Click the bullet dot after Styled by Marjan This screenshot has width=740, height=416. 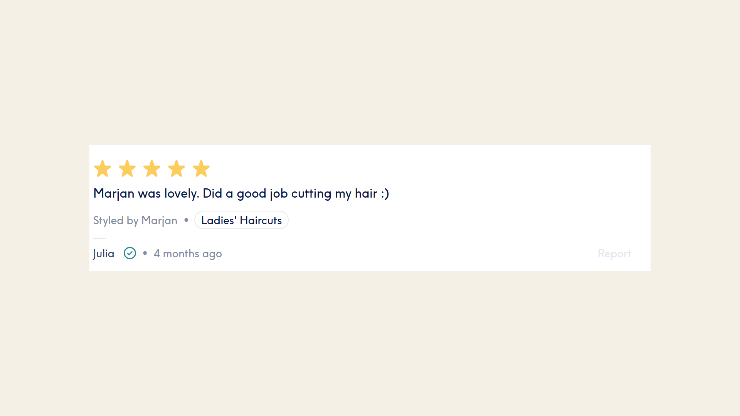186,220
